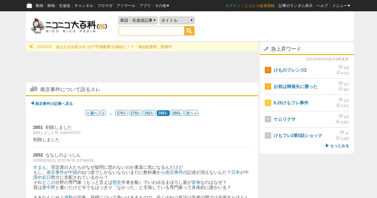Click the trending arrow icon beside 急上昇ワード

[266, 49]
